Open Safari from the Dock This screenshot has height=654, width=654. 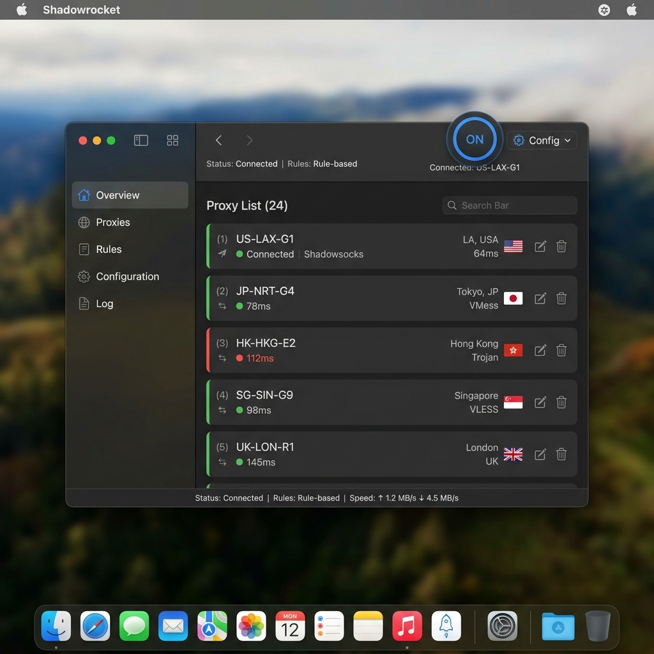[x=95, y=626]
